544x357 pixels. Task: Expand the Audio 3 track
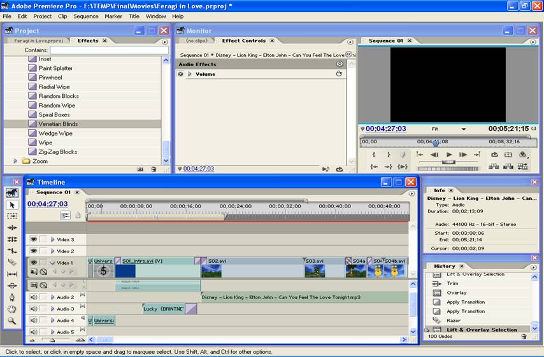point(53,309)
